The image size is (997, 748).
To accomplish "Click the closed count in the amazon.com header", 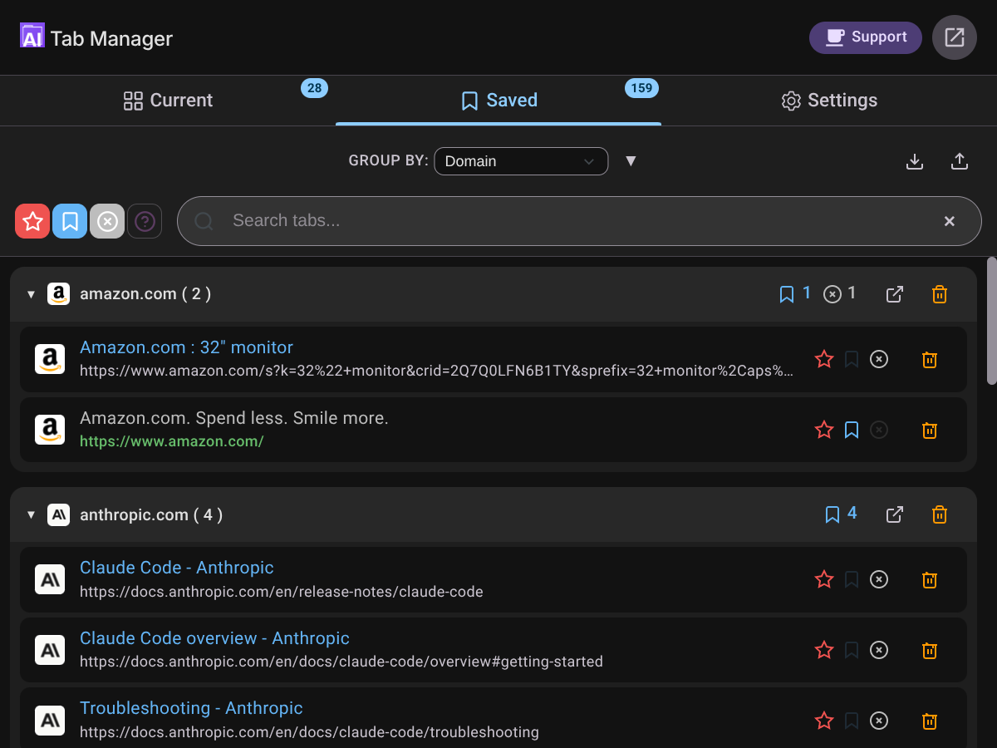I will tap(839, 293).
